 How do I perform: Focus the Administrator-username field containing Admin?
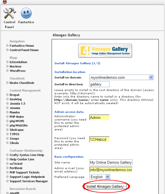(x=99, y=117)
